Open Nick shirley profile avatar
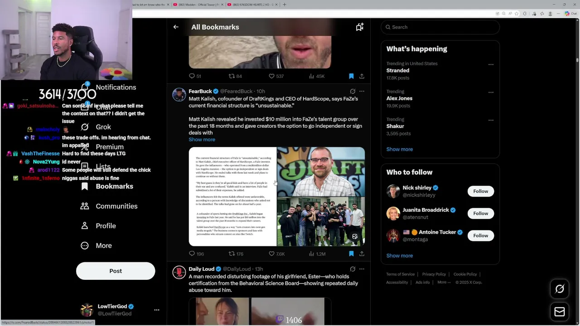Screen dimensions: 580x326 (393, 191)
